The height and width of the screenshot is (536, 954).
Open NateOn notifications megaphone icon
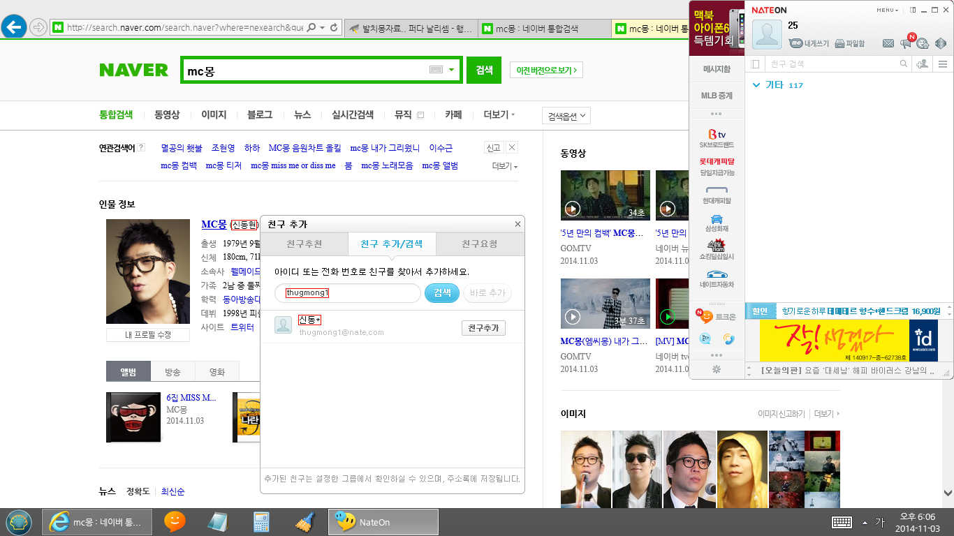click(906, 43)
